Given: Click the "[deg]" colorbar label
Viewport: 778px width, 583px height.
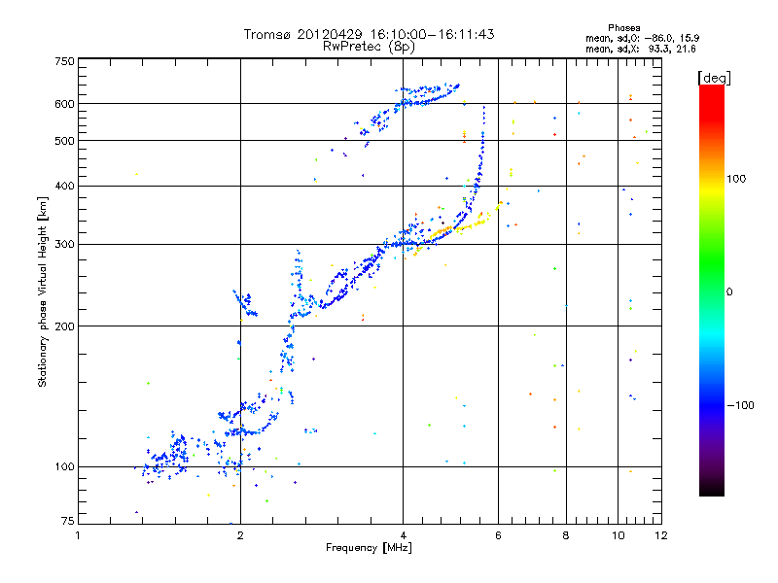Looking at the screenshot, I should coord(715,78).
